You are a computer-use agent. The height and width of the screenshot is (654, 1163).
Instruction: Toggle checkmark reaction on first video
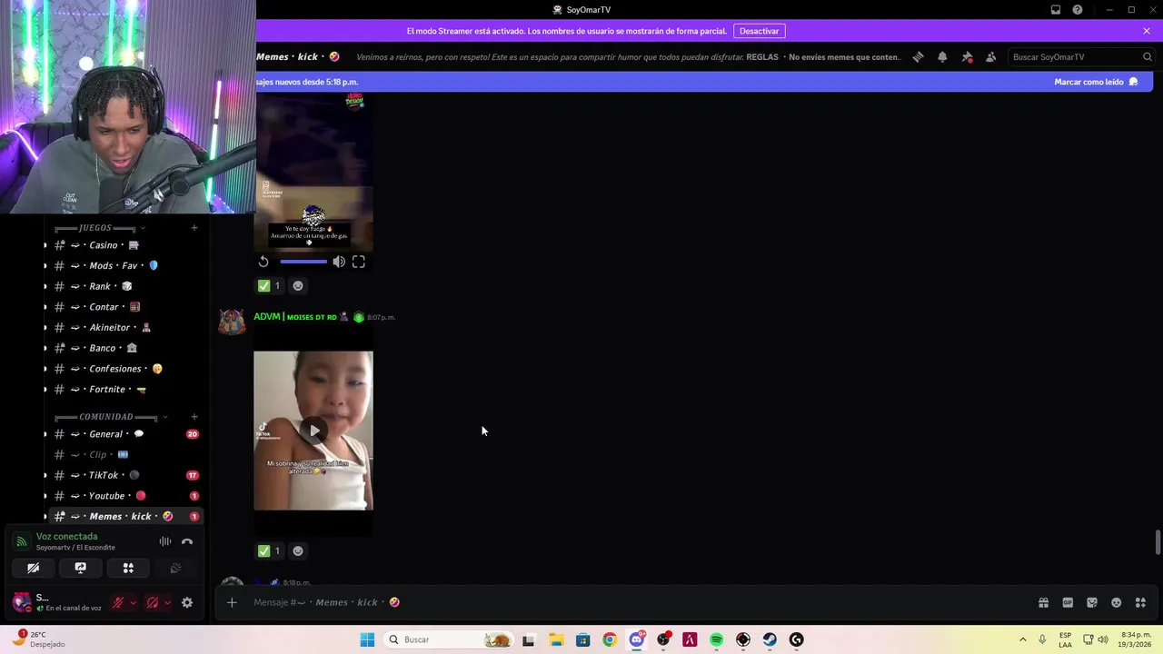coord(269,286)
